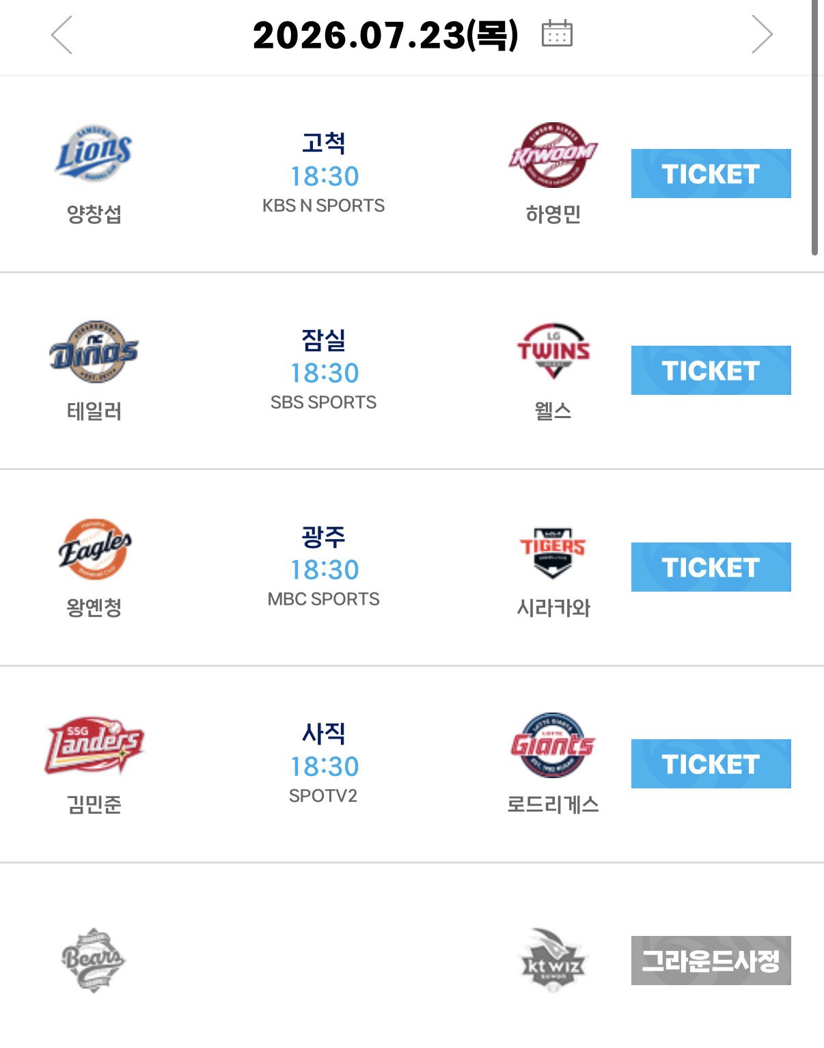Click the 그라운드사정 cancelled game label
The width and height of the screenshot is (824, 1048).
711,961
